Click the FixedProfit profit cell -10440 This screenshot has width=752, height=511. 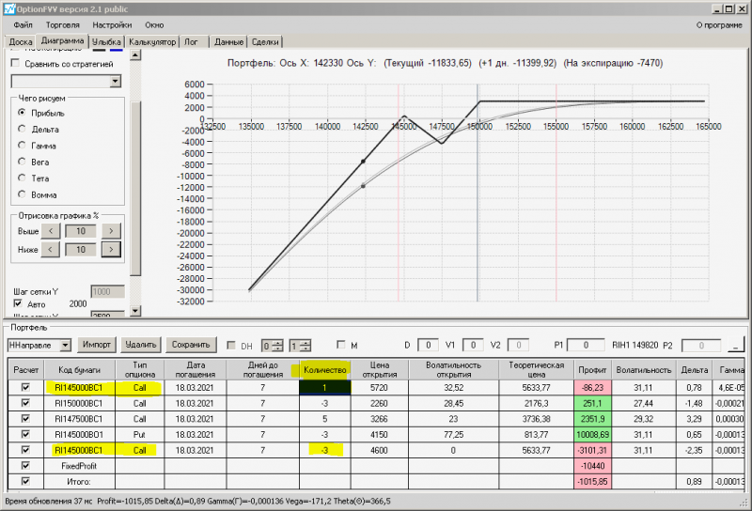(592, 466)
